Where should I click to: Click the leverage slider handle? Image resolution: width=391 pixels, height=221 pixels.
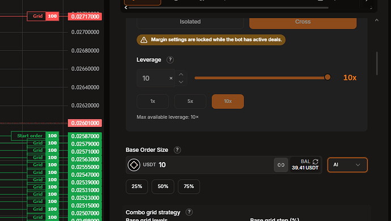click(x=328, y=77)
